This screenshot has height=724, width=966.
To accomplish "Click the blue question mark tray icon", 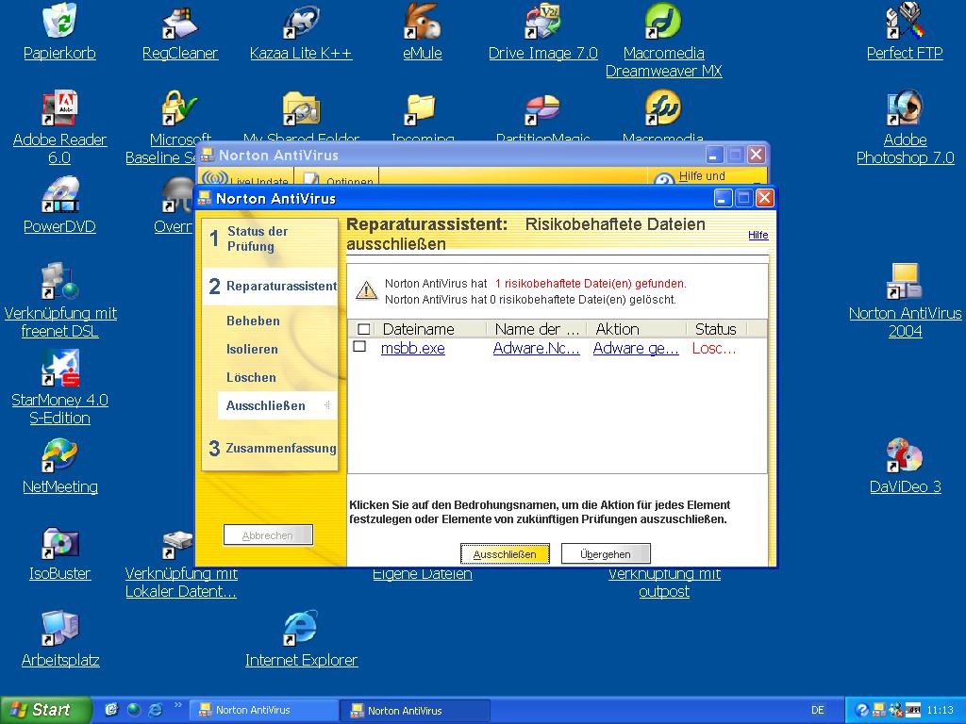I will click(x=862, y=710).
